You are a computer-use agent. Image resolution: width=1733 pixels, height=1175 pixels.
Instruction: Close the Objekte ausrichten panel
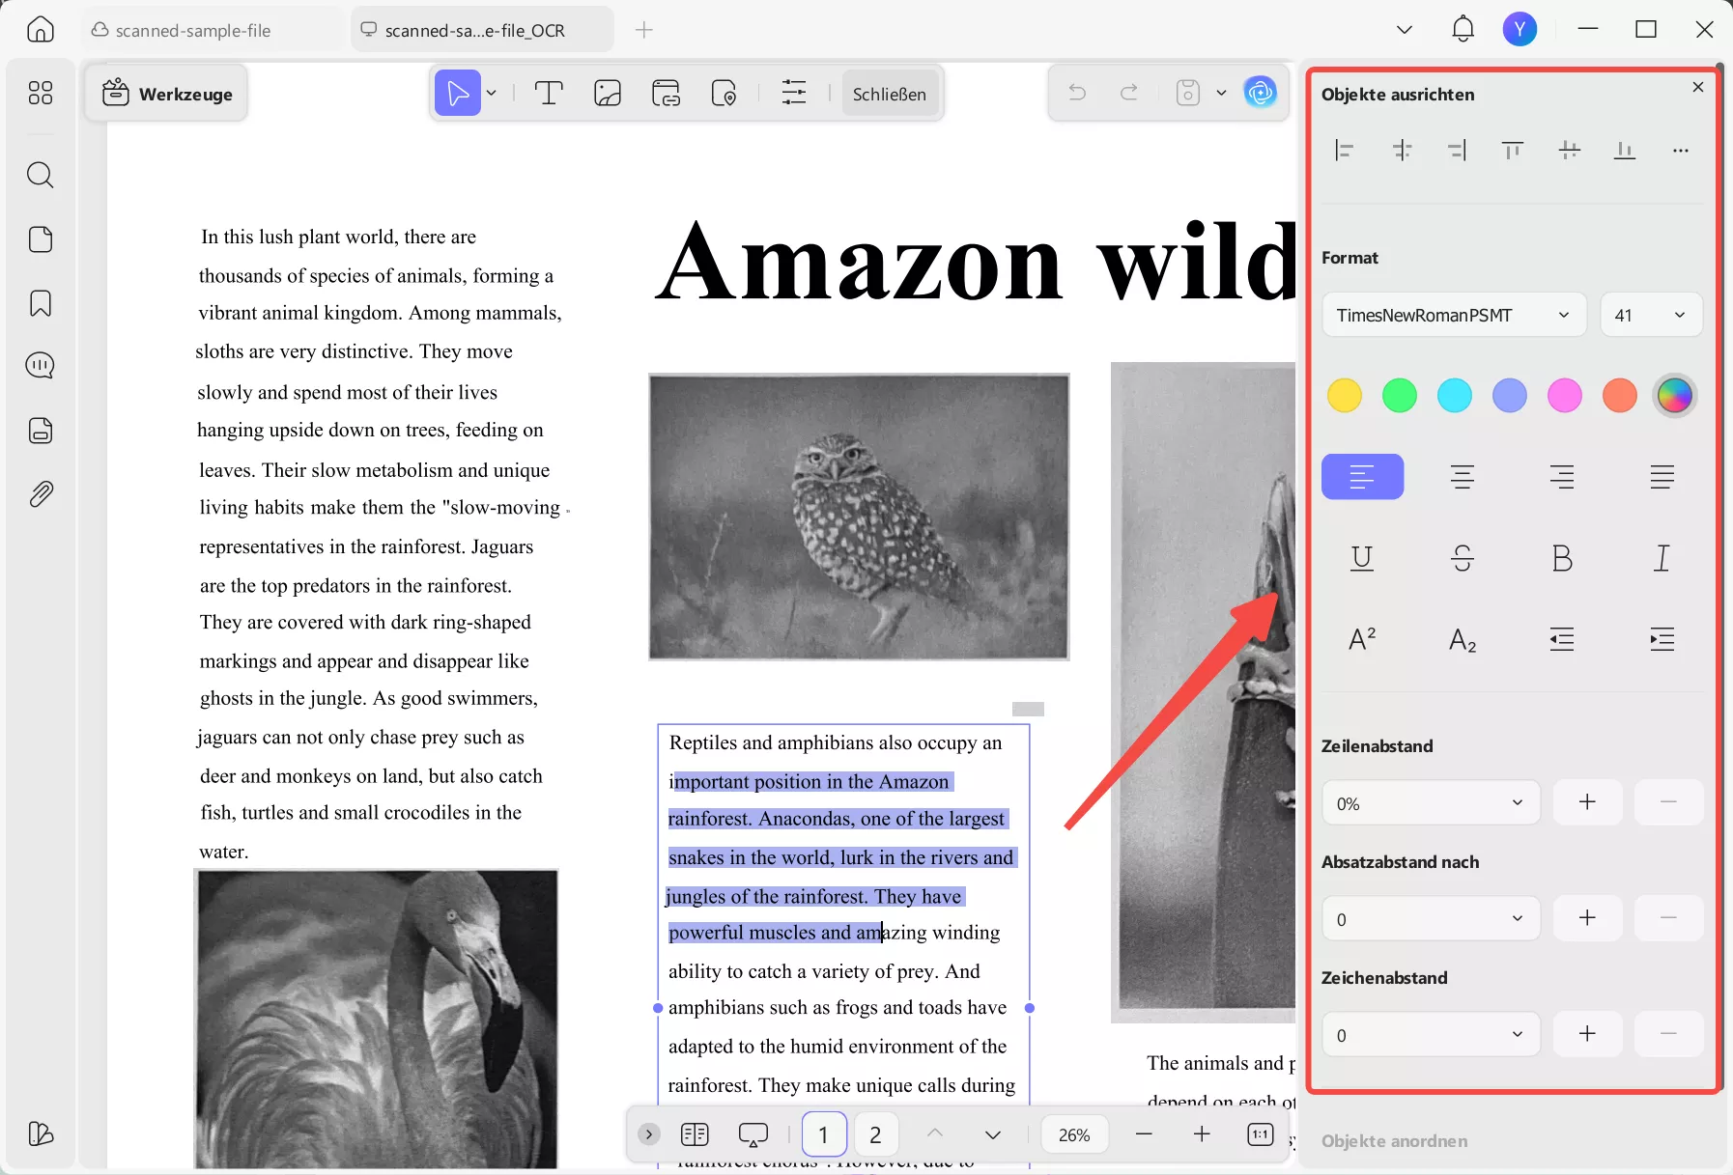pyautogui.click(x=1698, y=87)
